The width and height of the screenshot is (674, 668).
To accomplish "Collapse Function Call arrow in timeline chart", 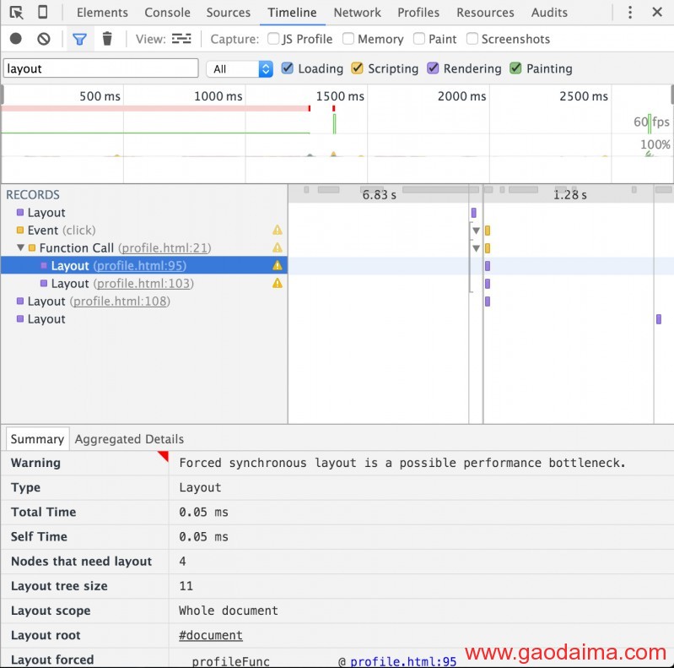I will pyautogui.click(x=476, y=248).
